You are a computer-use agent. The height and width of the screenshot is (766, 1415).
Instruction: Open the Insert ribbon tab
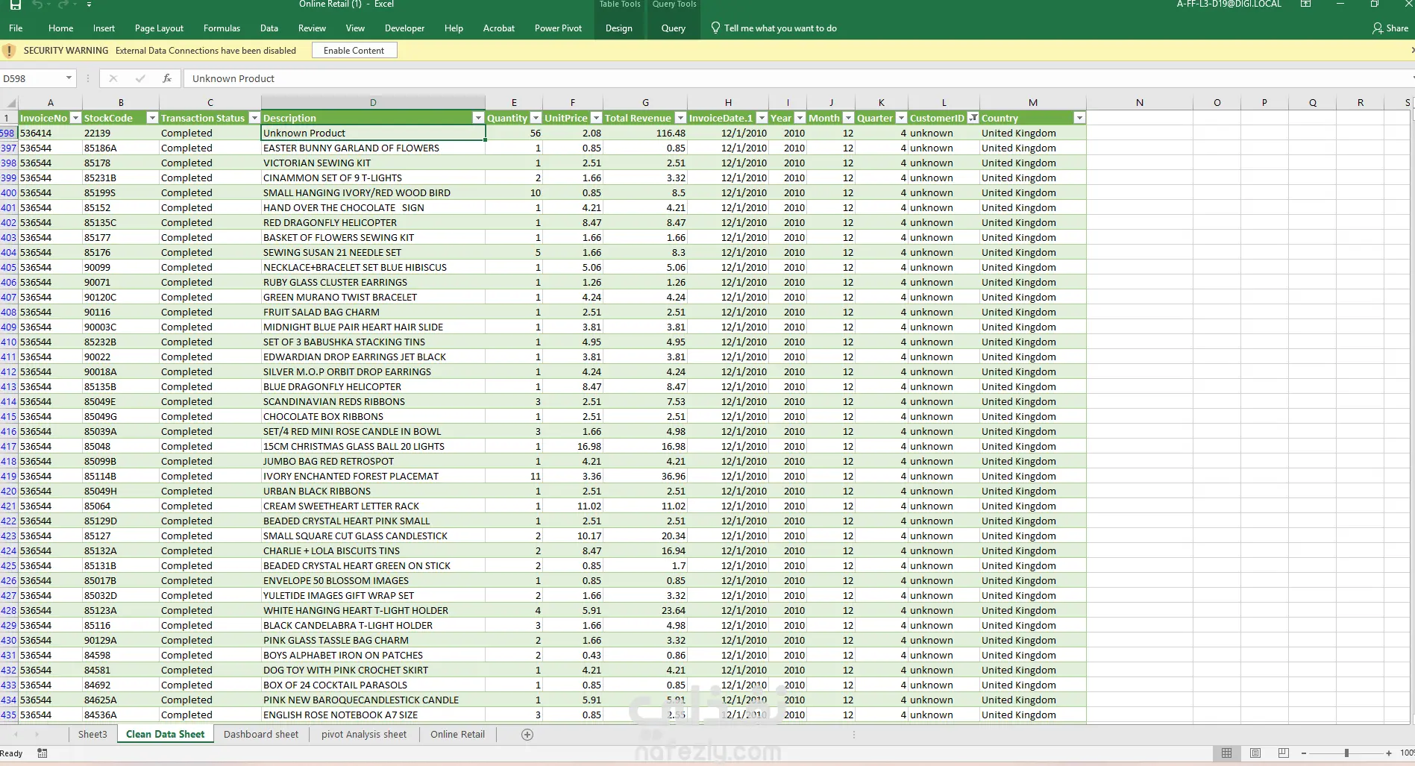(104, 28)
